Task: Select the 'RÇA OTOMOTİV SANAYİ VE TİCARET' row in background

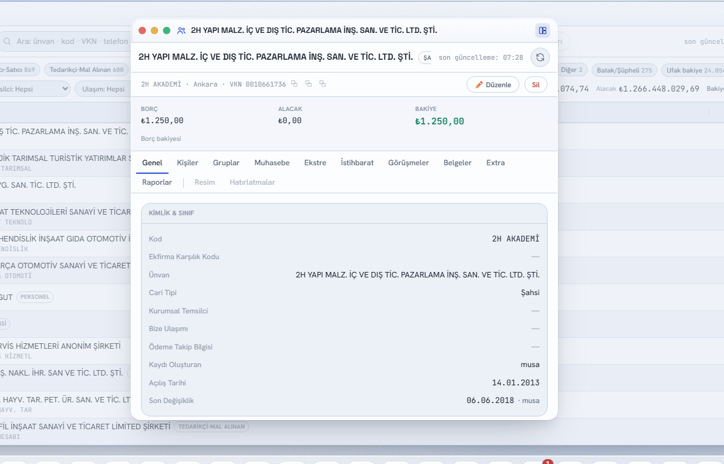Action: click(65, 270)
